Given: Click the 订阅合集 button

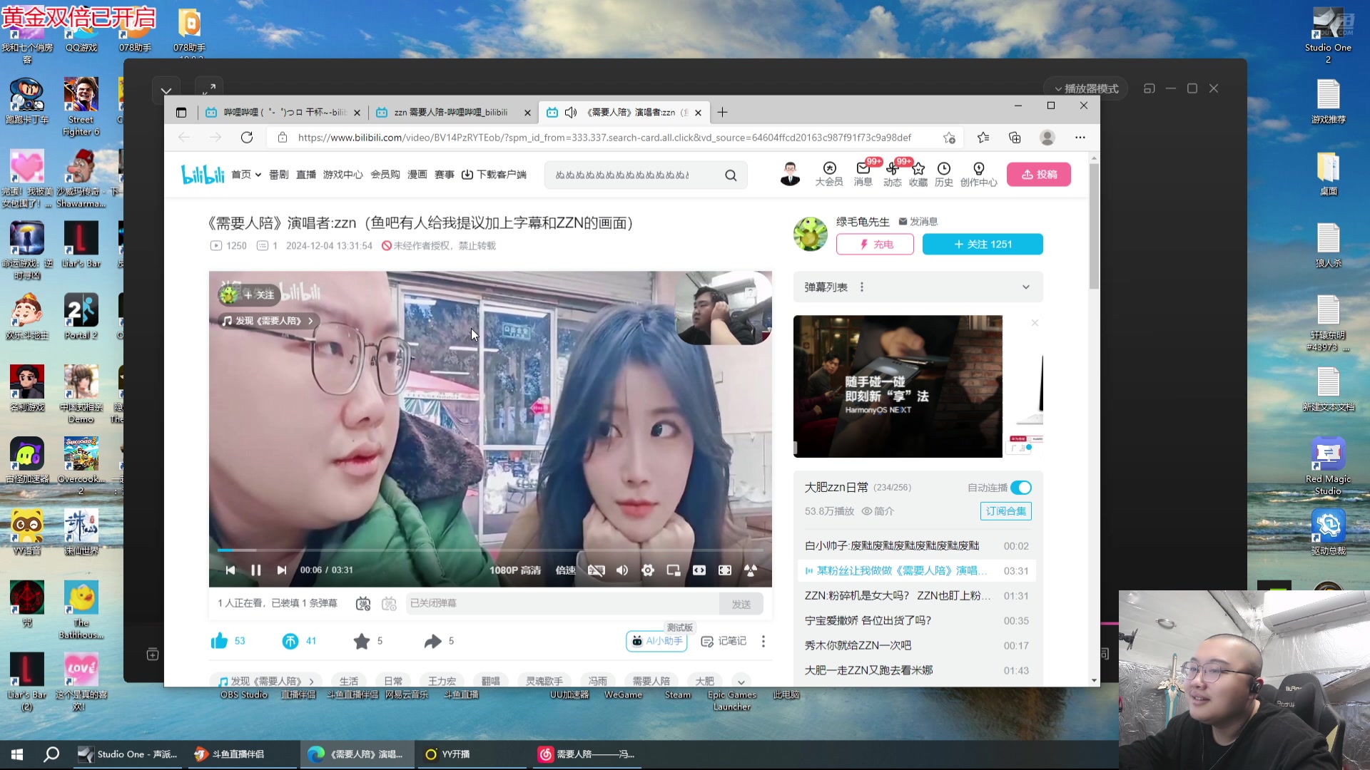Looking at the screenshot, I should pyautogui.click(x=1005, y=511).
